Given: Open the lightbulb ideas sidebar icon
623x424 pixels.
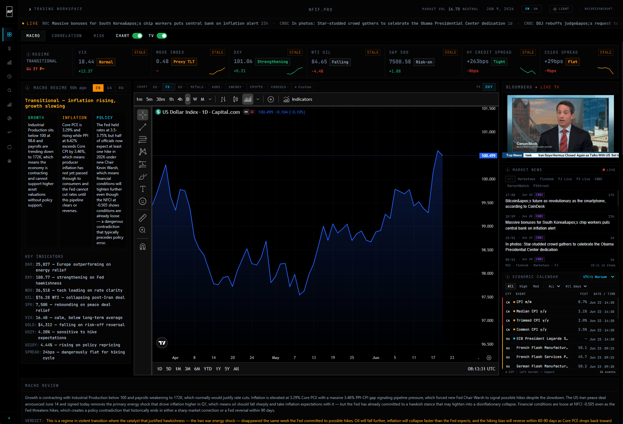Looking at the screenshot, I should click(x=9, y=48).
